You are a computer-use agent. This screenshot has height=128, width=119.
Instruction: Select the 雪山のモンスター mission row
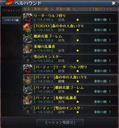click(x=75, y=59)
